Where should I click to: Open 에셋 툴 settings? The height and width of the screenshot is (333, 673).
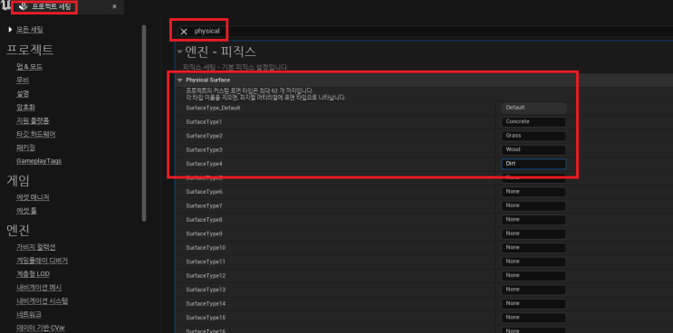[26, 211]
